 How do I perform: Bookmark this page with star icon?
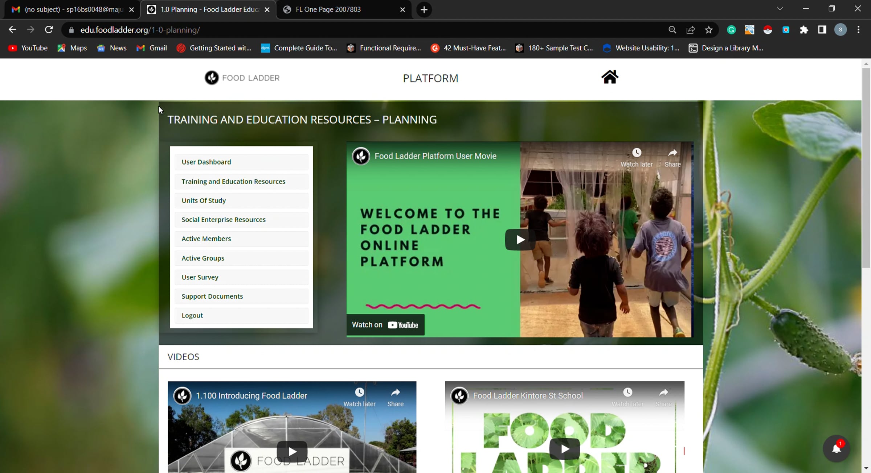709,30
